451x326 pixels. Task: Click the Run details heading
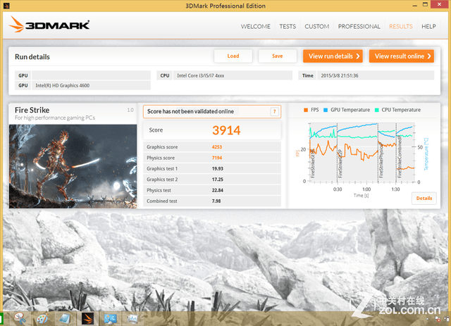tap(32, 57)
